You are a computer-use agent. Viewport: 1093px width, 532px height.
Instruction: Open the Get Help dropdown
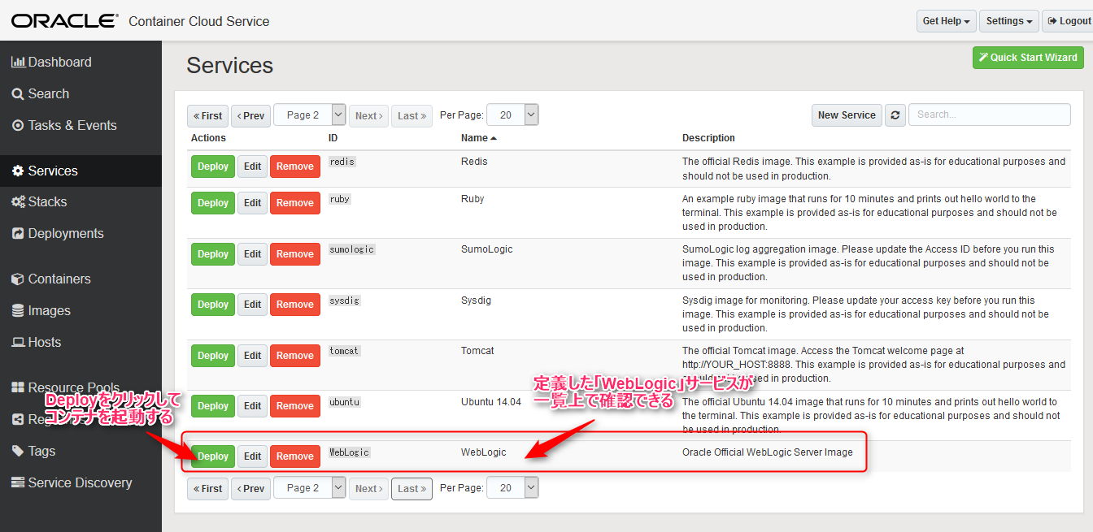[x=947, y=21]
